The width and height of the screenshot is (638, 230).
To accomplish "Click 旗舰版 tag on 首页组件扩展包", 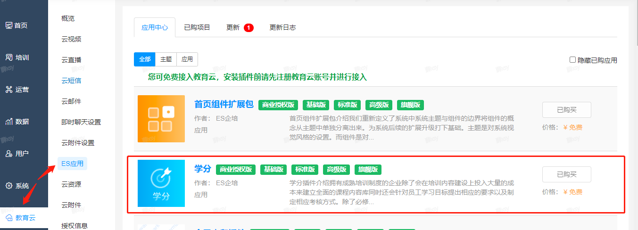I will point(411,105).
